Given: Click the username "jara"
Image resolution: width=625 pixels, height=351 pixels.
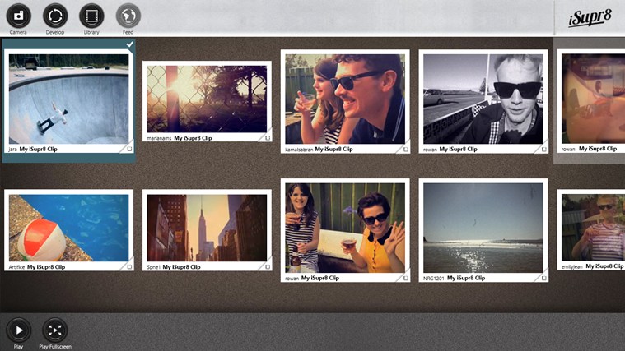Looking at the screenshot, I should [x=12, y=150].
